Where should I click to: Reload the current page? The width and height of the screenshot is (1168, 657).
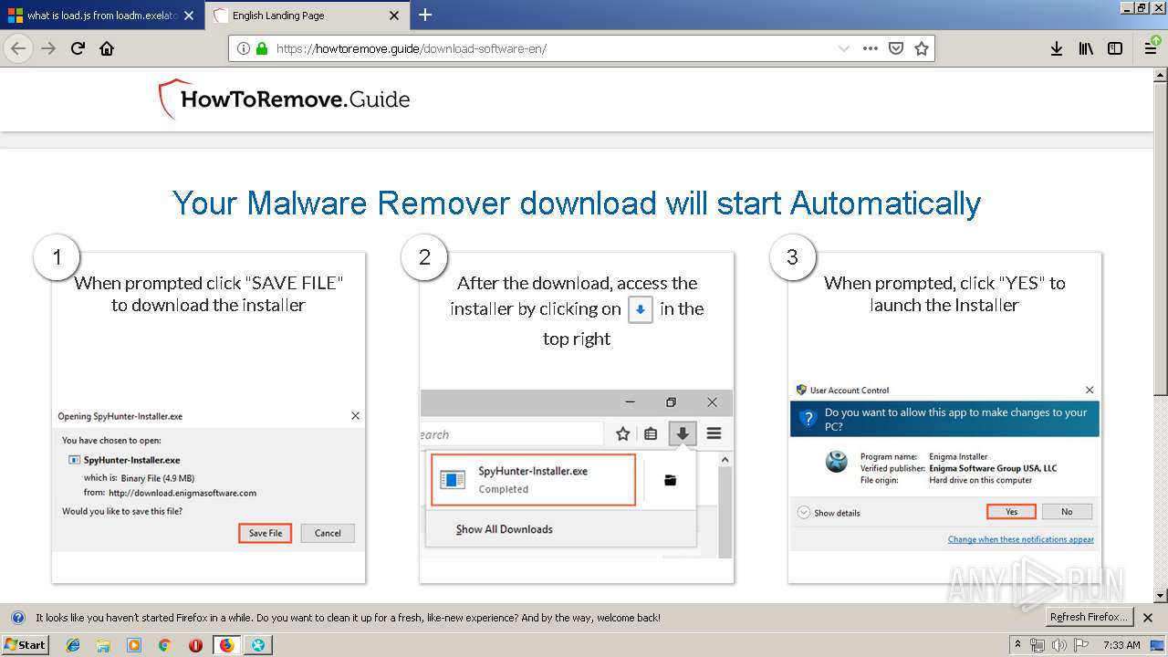pos(78,48)
